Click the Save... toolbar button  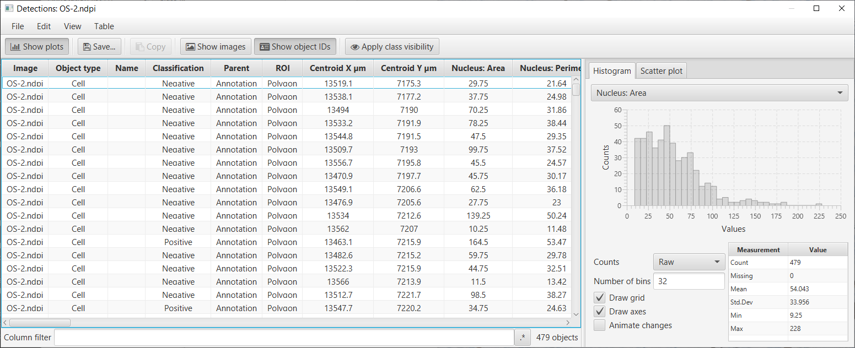99,47
